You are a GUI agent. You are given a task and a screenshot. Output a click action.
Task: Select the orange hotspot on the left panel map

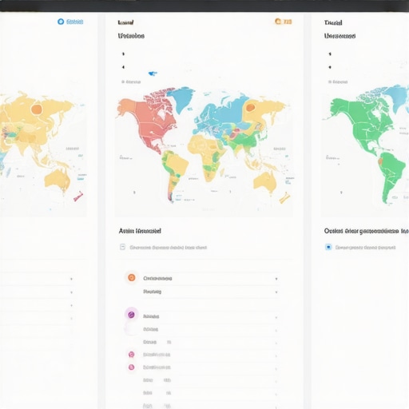(x=37, y=109)
